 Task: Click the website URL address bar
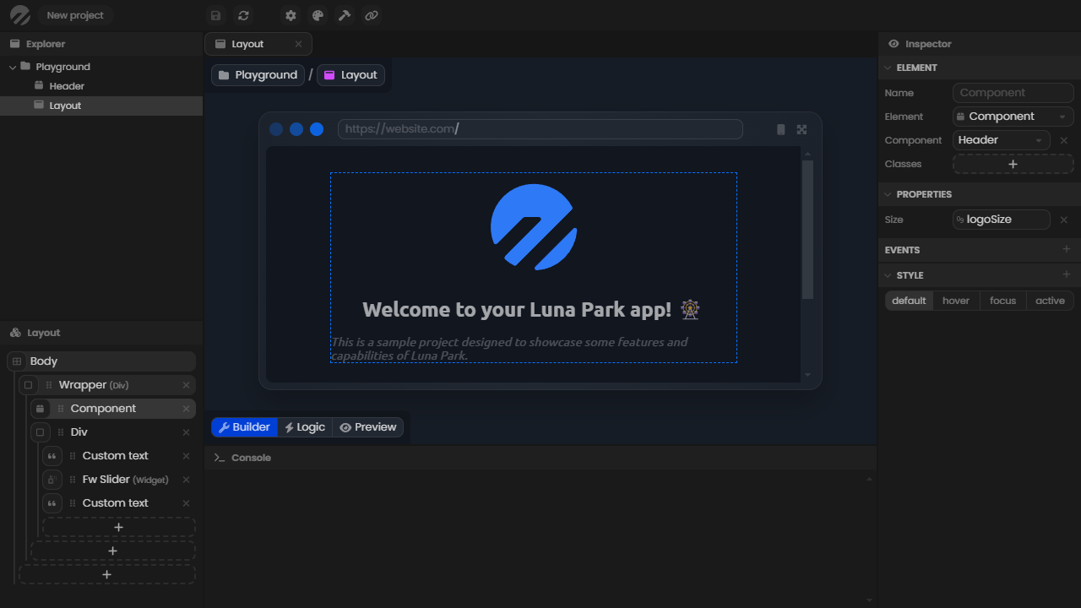click(x=540, y=129)
